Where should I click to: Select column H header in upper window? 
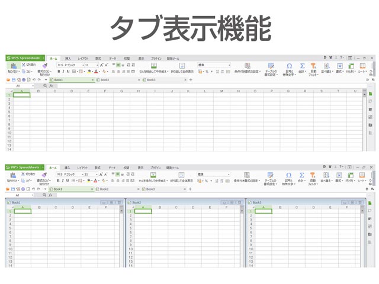pyautogui.click(x=138, y=91)
